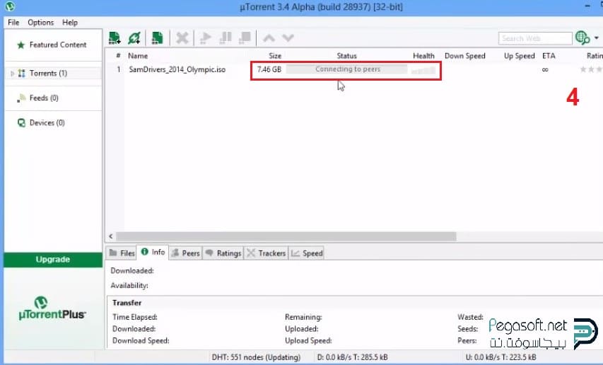Switch to the Files tab
The height and width of the screenshot is (365, 603).
122,253
